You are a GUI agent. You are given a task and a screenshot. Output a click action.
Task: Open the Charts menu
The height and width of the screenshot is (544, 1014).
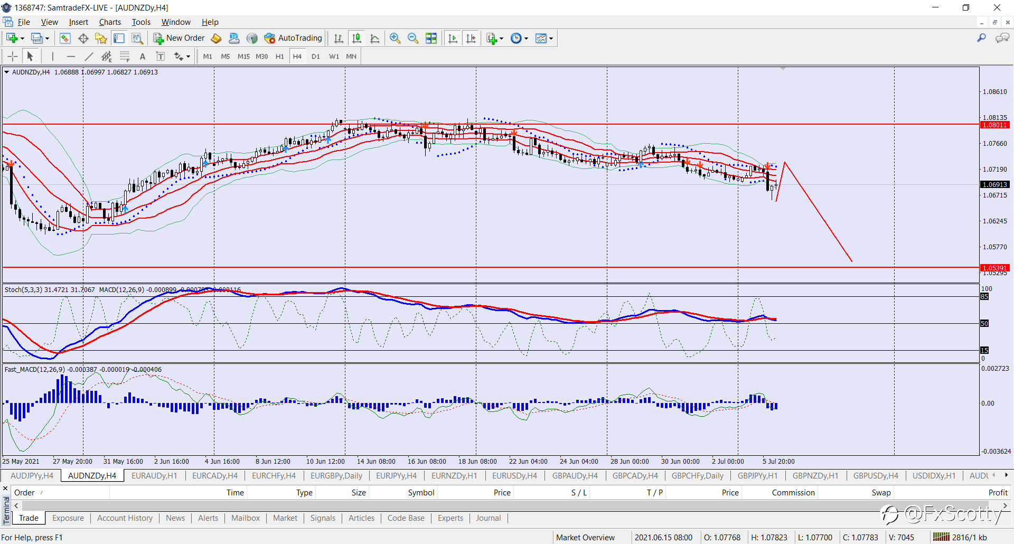(110, 22)
